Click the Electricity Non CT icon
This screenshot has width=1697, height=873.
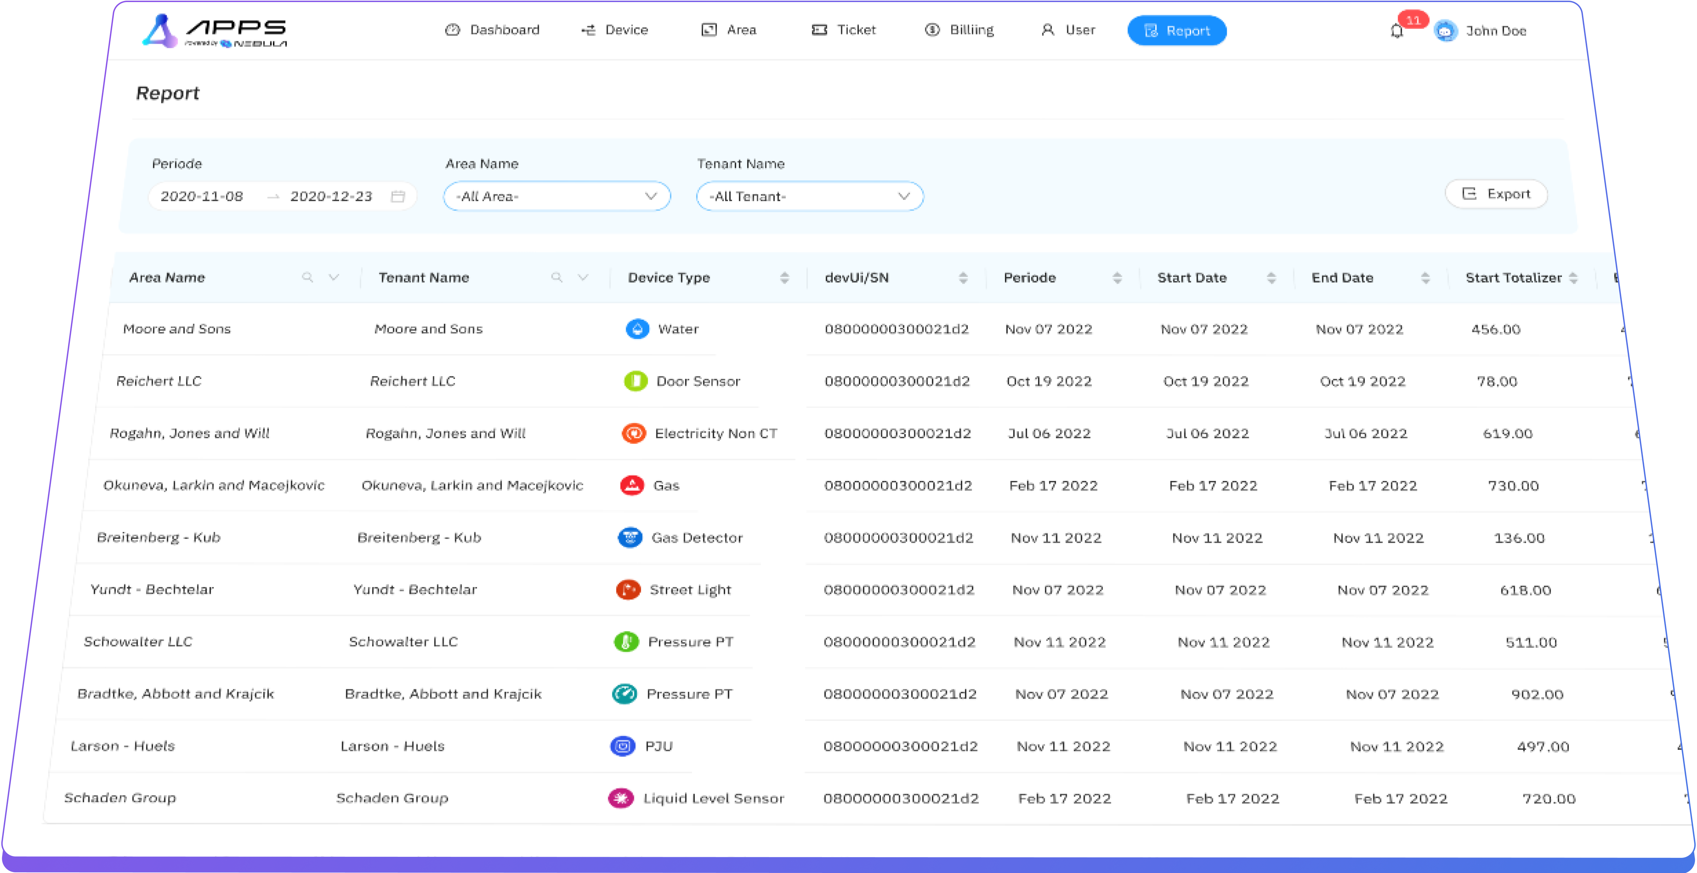tap(634, 433)
